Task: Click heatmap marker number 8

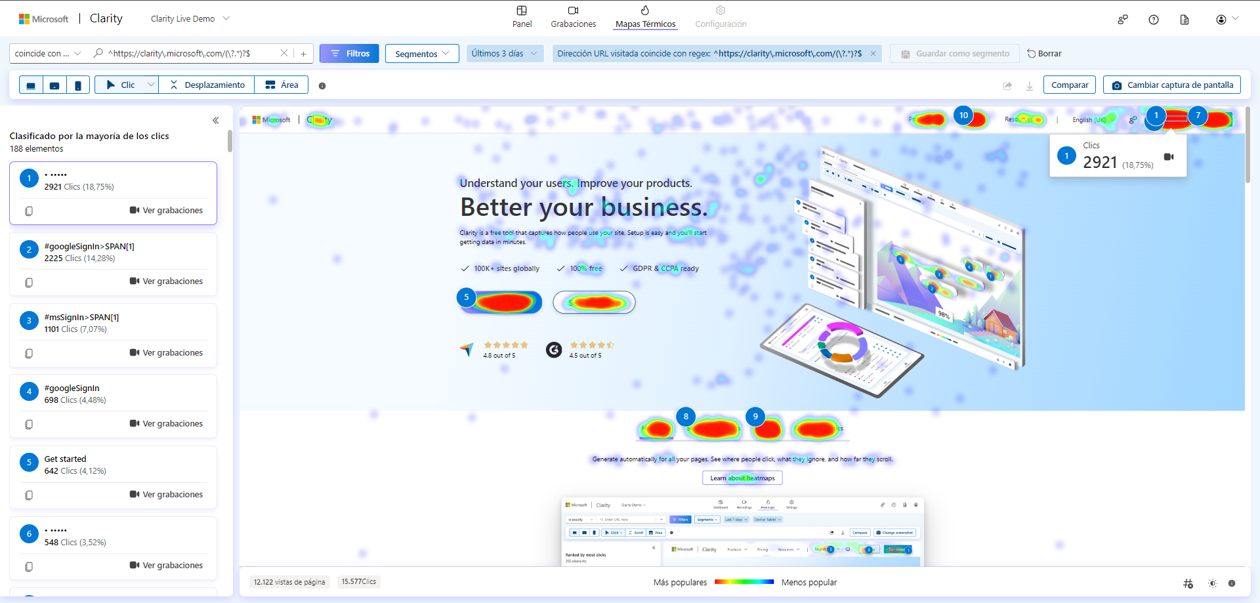Action: coord(686,417)
